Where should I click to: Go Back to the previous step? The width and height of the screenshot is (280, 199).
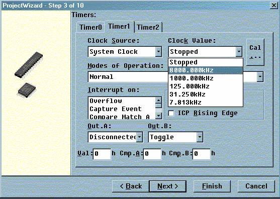pos(131,186)
